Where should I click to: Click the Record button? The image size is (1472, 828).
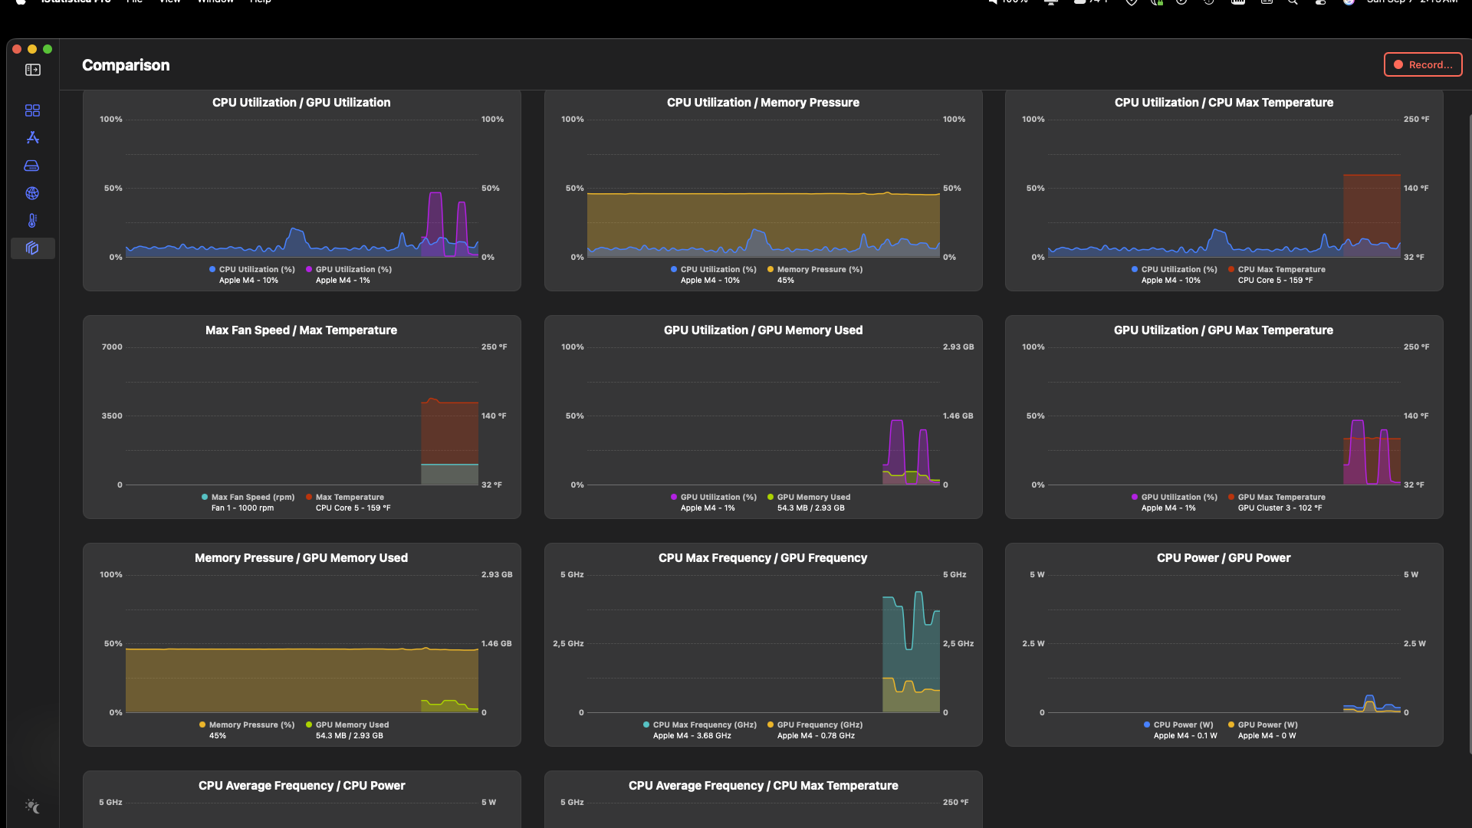click(1422, 64)
